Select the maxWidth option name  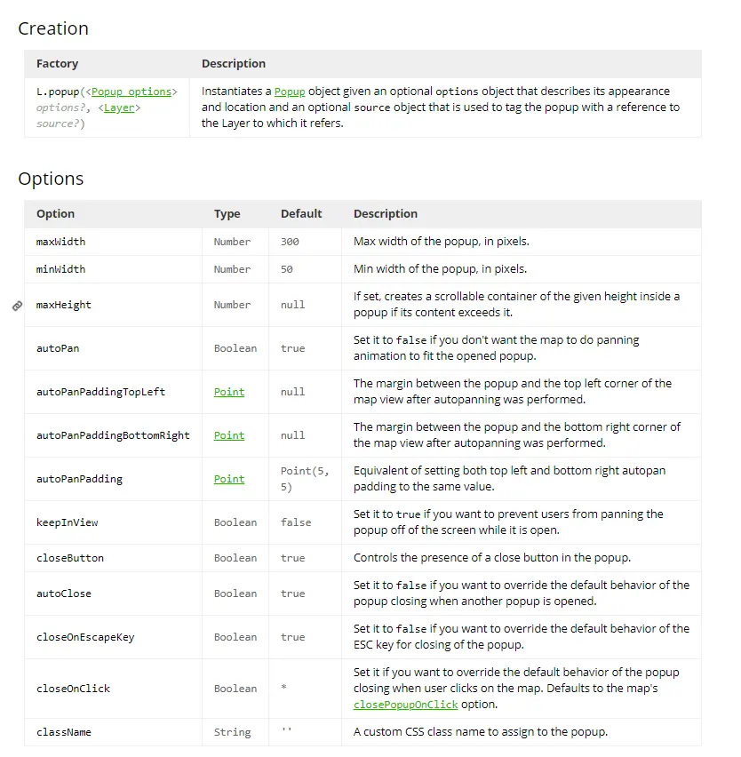pyautogui.click(x=60, y=242)
